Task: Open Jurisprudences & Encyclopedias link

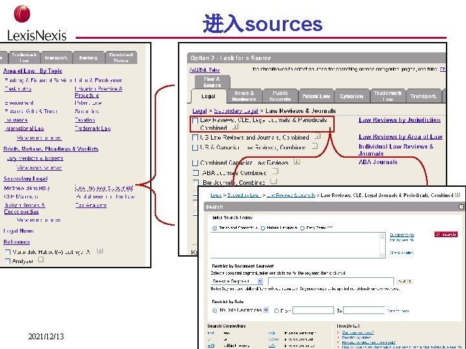Action: (25, 208)
